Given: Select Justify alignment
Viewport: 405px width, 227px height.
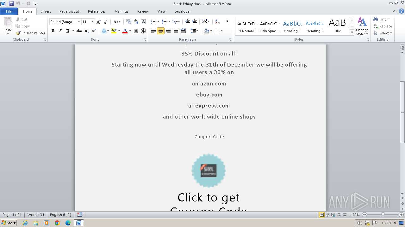Looking at the screenshot, I should [176, 31].
